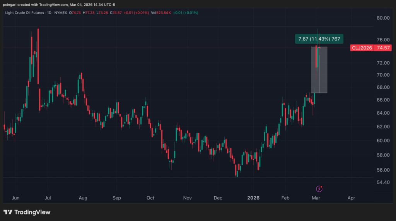Click the pcingari created with TradingView.com header
This screenshot has width=396, height=221.
pos(59,5)
